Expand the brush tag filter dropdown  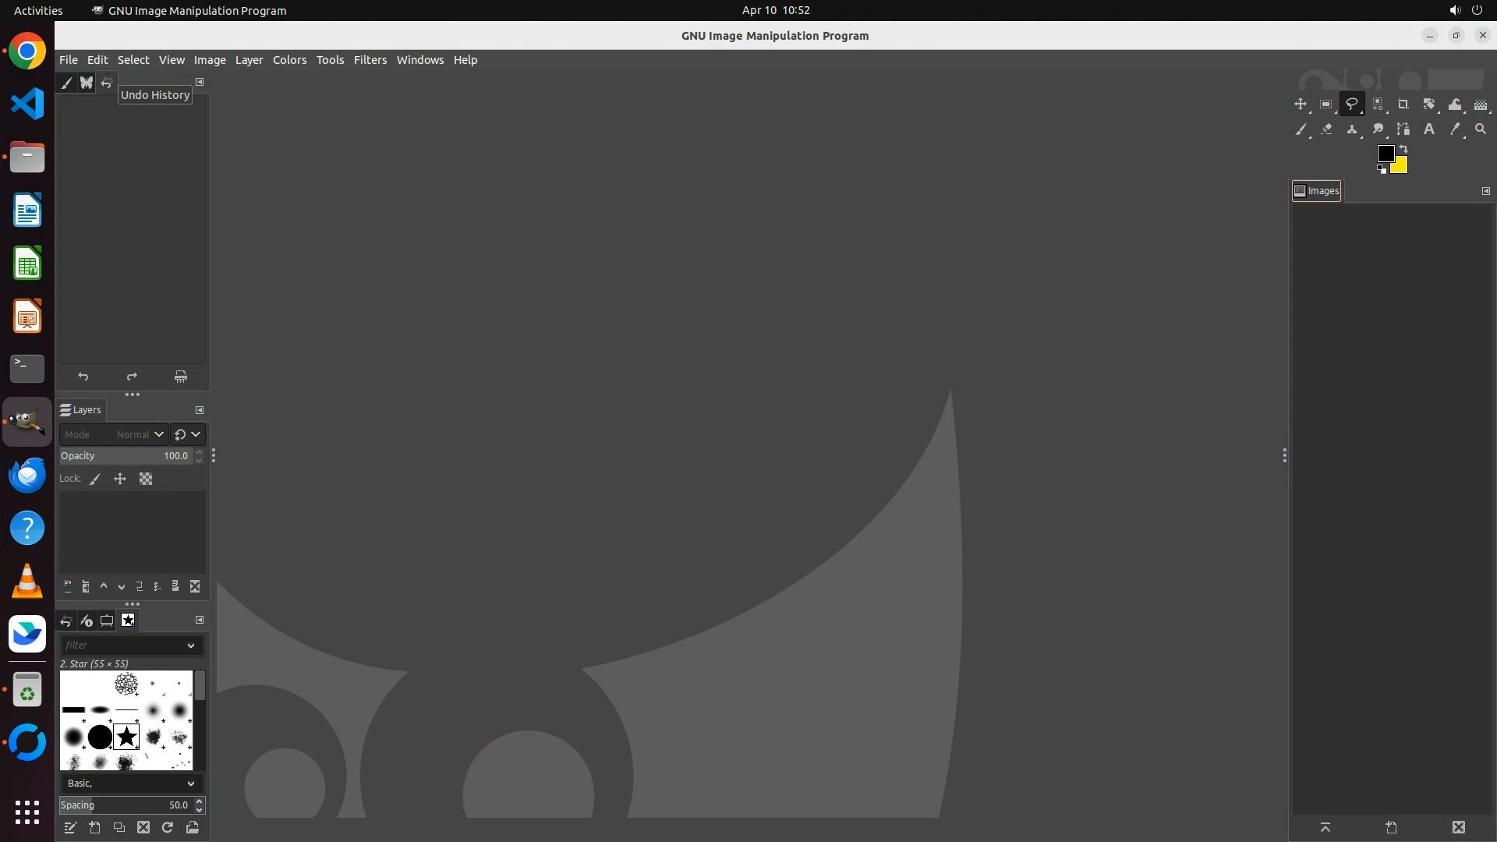[190, 646]
